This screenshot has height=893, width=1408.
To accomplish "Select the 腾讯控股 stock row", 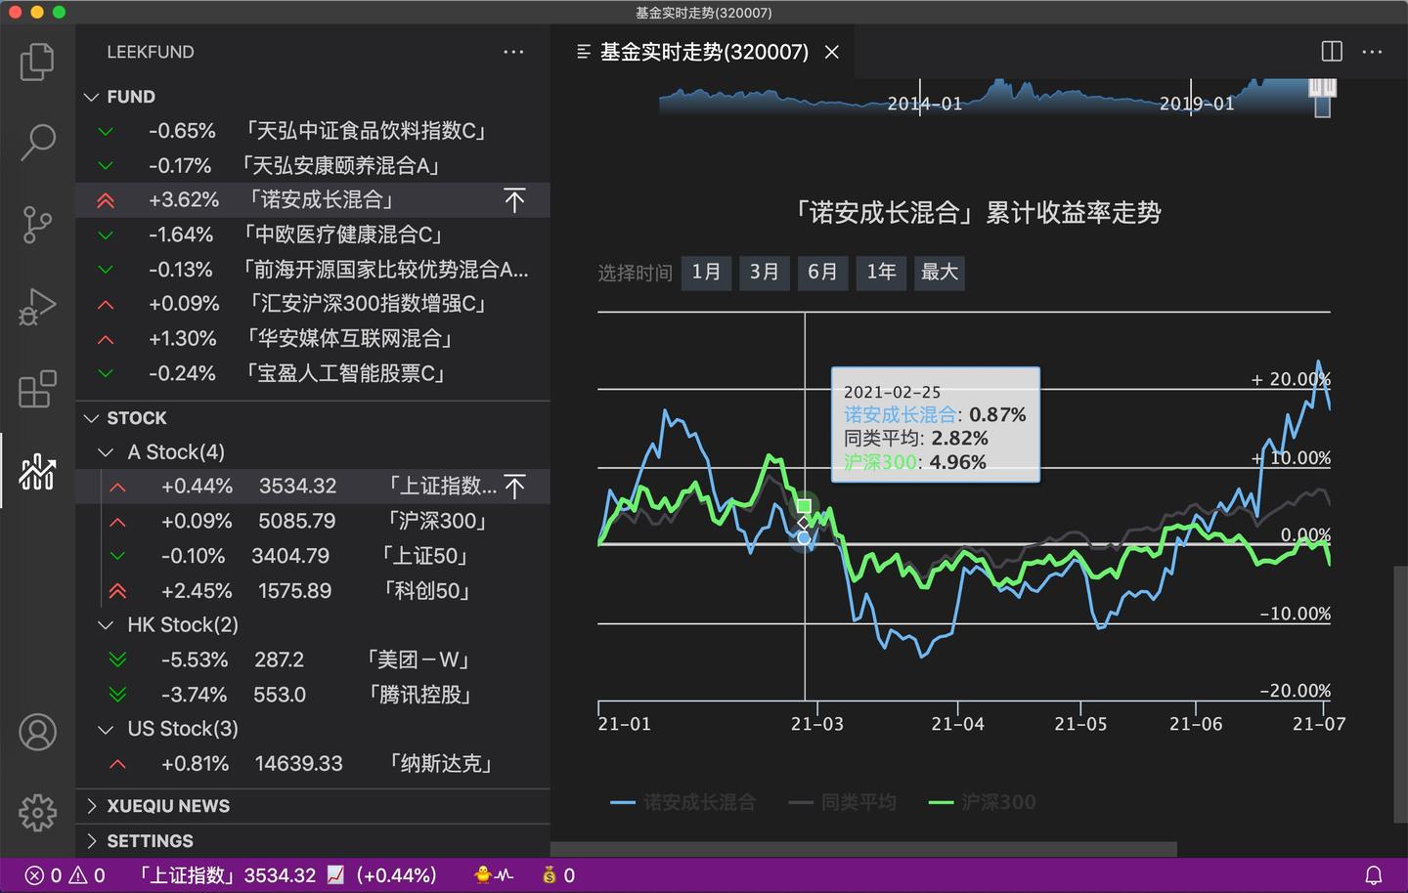I will [313, 695].
